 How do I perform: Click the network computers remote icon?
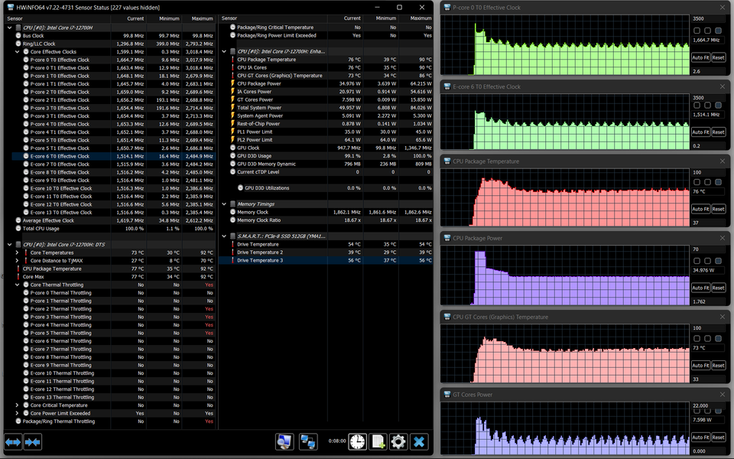click(307, 441)
